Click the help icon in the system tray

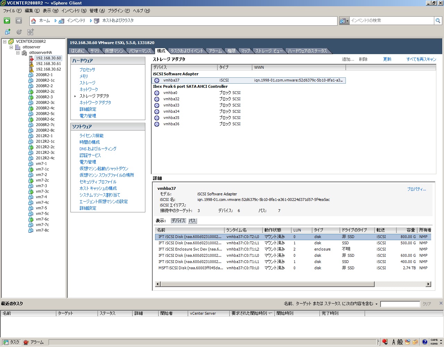coord(424,342)
